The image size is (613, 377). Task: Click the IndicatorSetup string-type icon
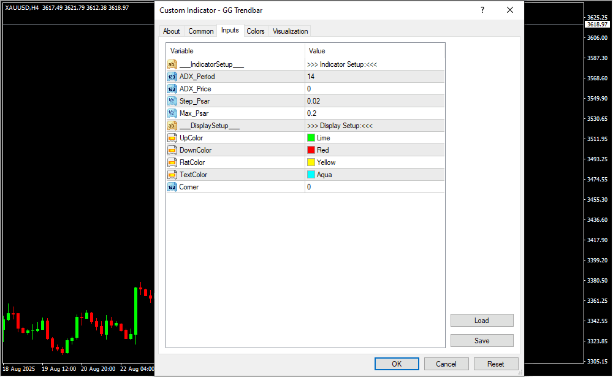point(172,64)
